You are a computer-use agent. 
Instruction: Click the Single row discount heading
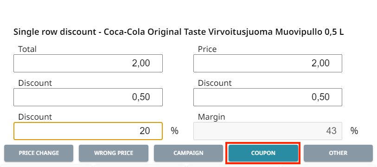(179, 32)
